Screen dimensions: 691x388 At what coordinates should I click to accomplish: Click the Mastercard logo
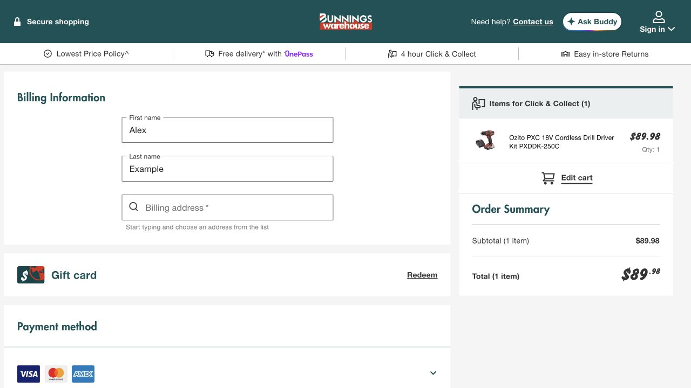pos(56,374)
